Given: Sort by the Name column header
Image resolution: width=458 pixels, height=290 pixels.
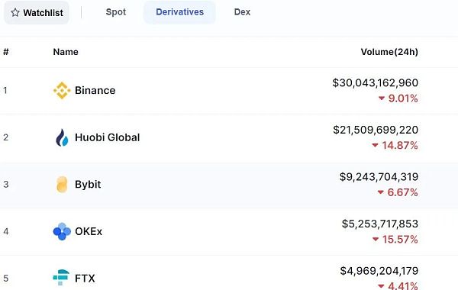Looking at the screenshot, I should point(66,52).
